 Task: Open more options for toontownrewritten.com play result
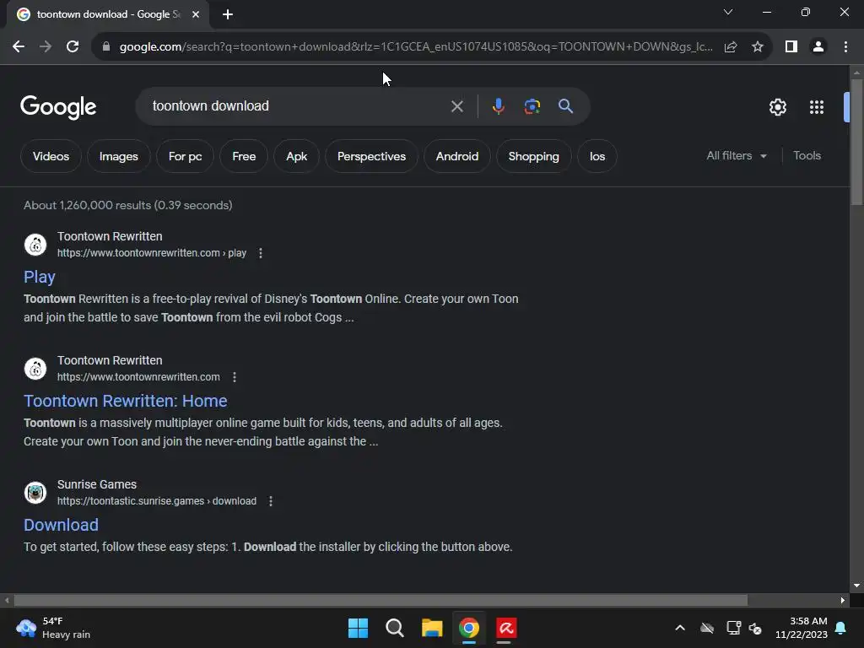coord(261,253)
